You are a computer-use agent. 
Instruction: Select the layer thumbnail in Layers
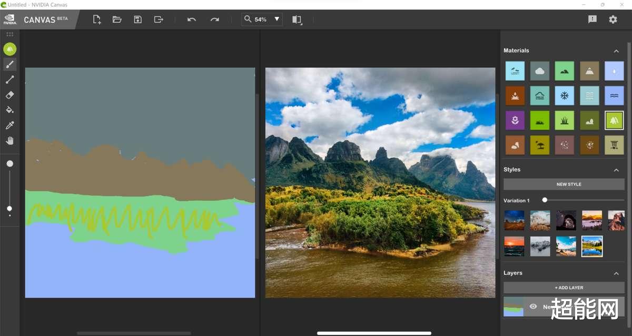[x=513, y=307]
